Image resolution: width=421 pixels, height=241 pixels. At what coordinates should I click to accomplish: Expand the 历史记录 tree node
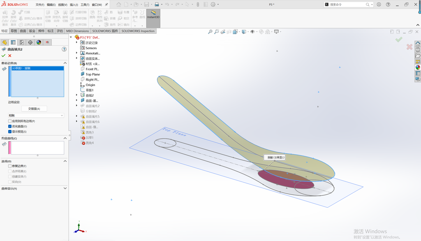[x=76, y=42]
